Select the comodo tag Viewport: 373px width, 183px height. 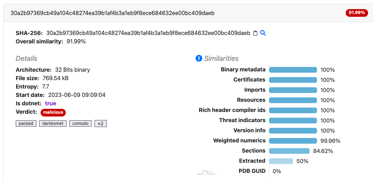[x=80, y=124]
